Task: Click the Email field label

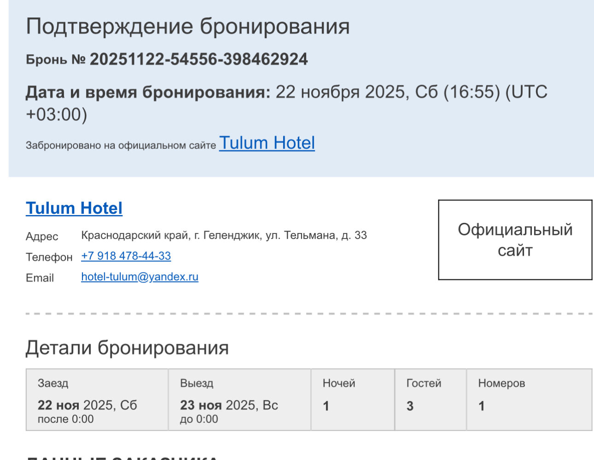Action: tap(40, 278)
